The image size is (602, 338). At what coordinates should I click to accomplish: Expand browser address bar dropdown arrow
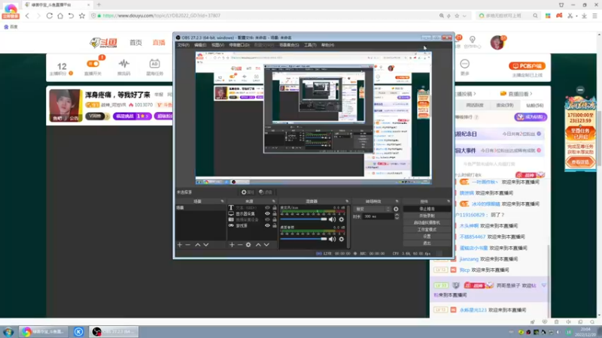click(x=464, y=16)
